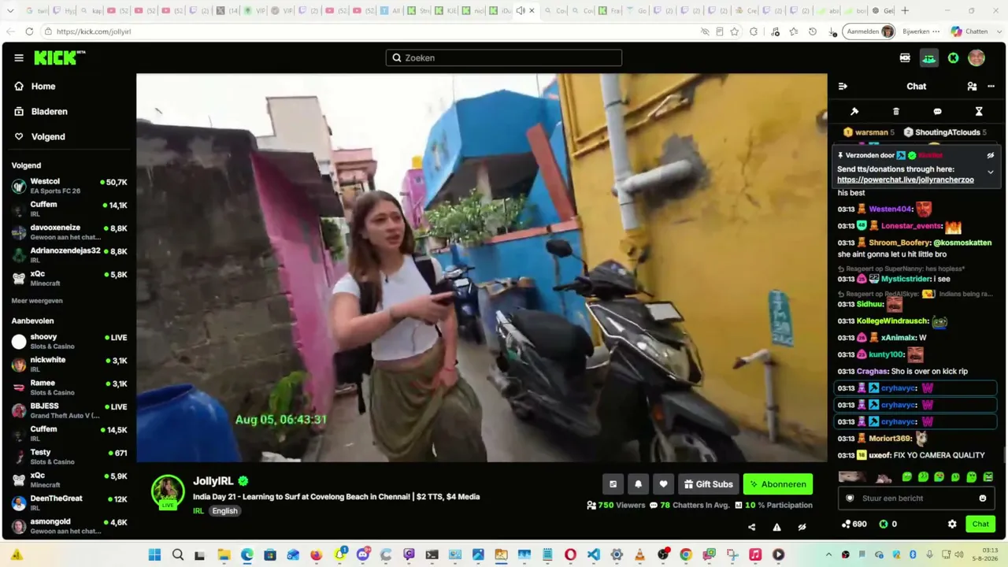The height and width of the screenshot is (567, 1008).
Task: Open Westcol channel in sidebar
Action: (x=69, y=186)
